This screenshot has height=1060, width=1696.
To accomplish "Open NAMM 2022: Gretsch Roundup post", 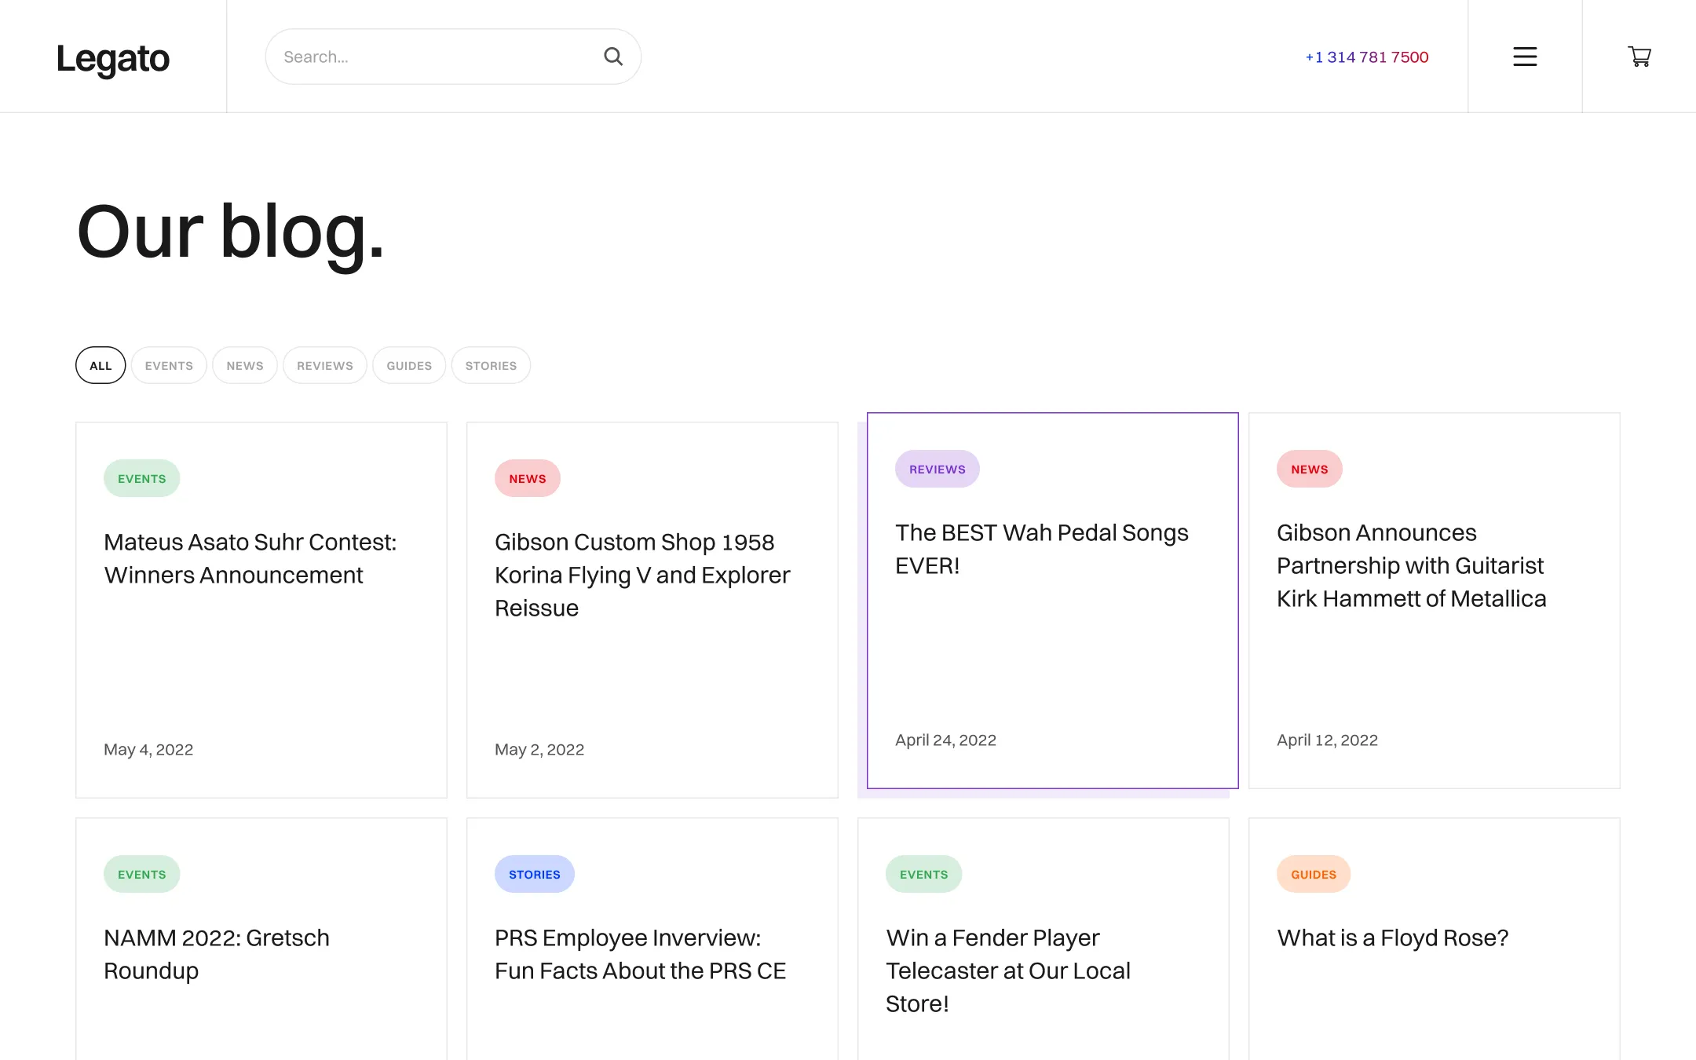I will coord(217,954).
